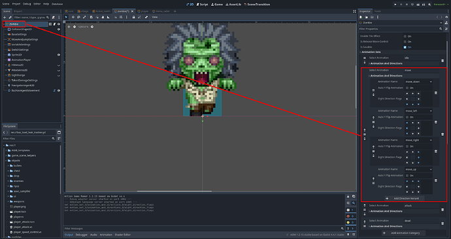This screenshot has width=451, height=239.
Task: Check the Is Release Move Control option
Action: [x=405, y=42]
